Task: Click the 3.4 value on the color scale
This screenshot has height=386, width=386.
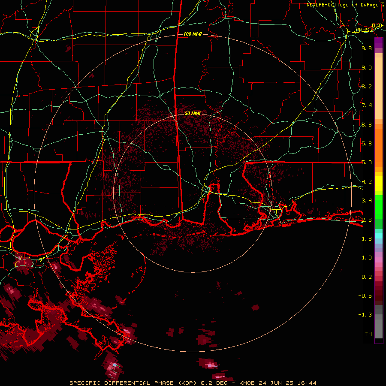Action: pyautogui.click(x=367, y=201)
